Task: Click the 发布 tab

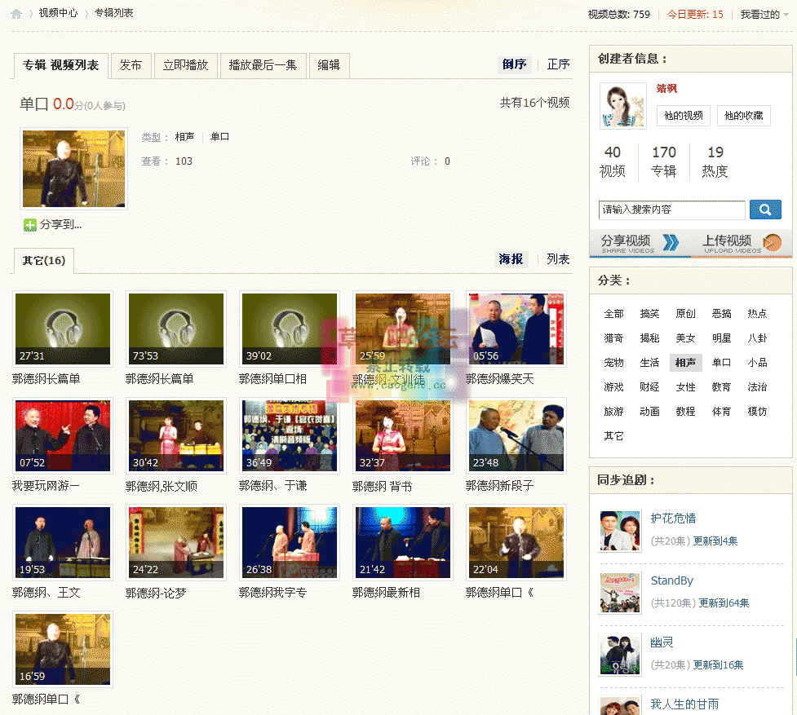Action: [x=131, y=65]
